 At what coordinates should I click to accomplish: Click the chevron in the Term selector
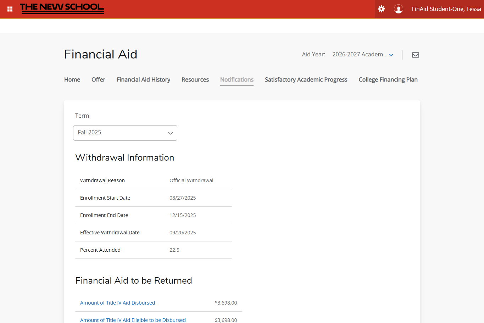tap(171, 133)
